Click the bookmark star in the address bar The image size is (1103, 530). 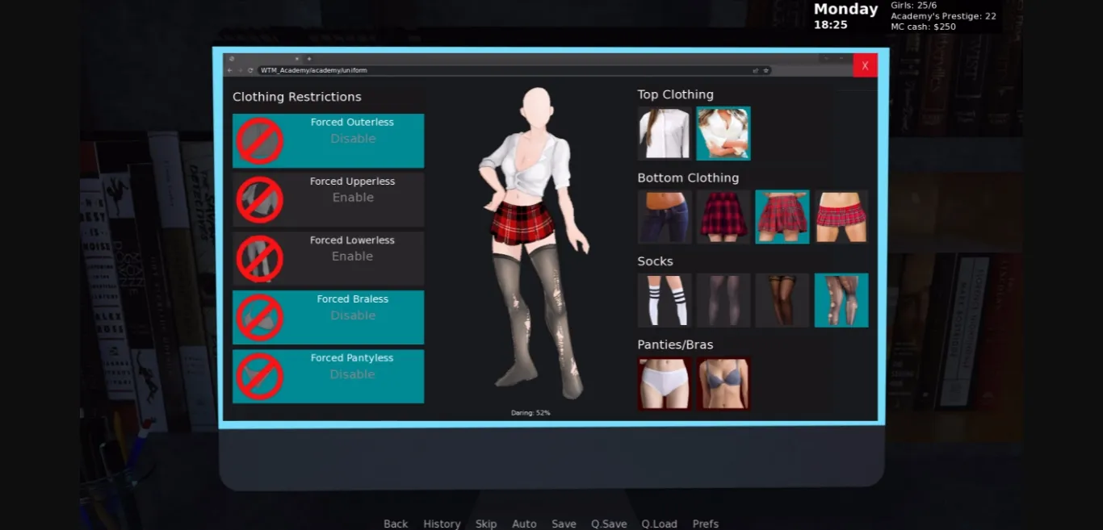pos(765,70)
